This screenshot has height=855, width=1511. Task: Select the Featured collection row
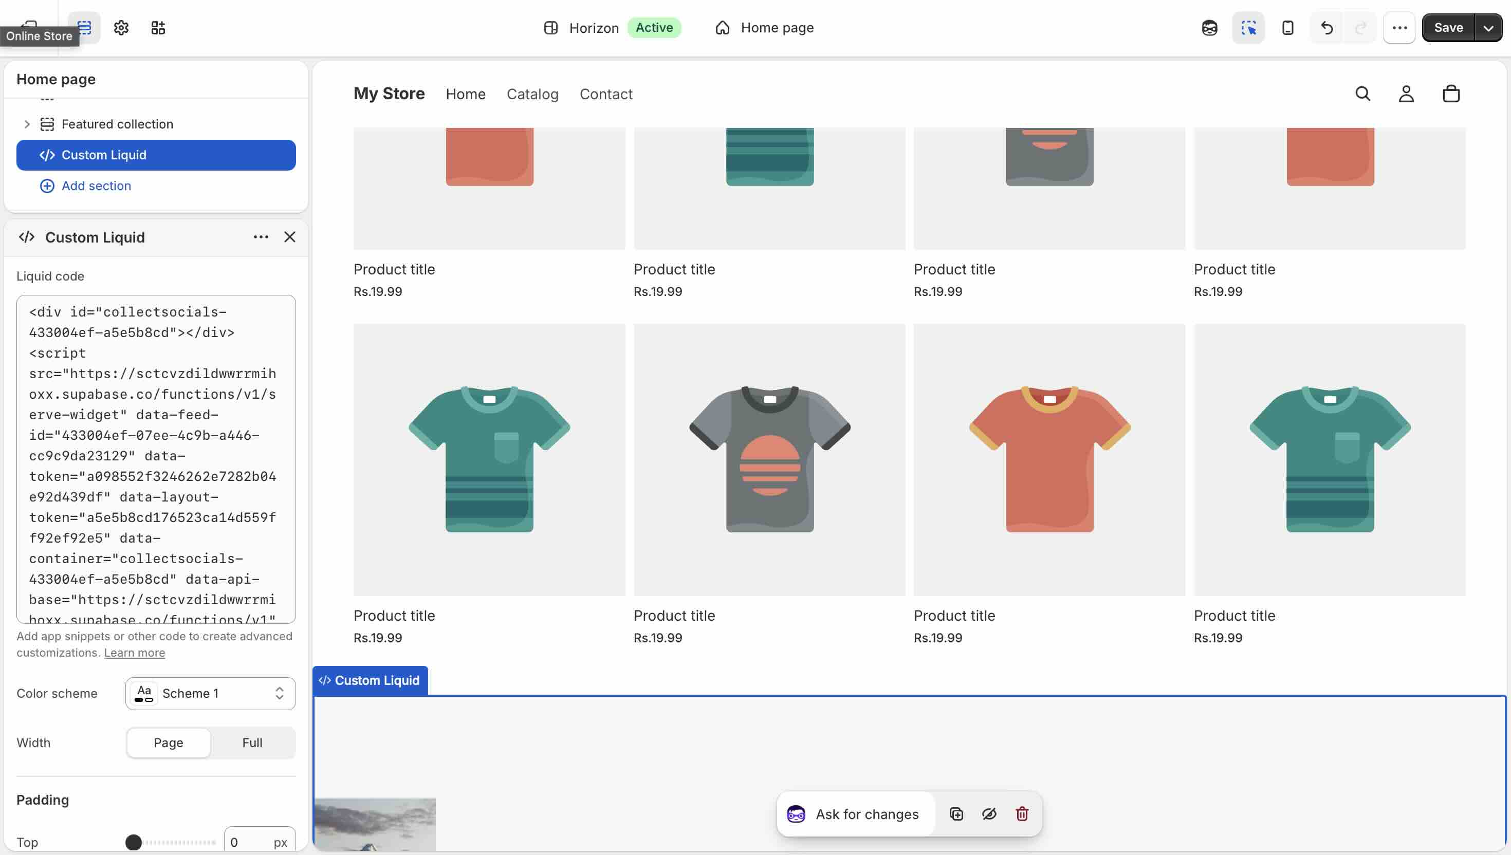(x=156, y=124)
